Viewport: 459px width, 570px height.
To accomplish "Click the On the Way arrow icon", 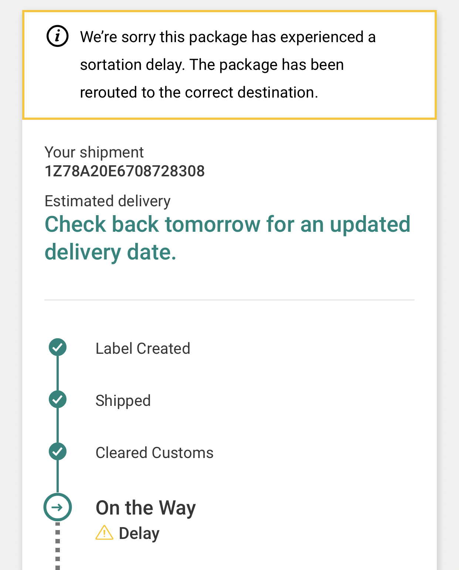I will click(58, 507).
